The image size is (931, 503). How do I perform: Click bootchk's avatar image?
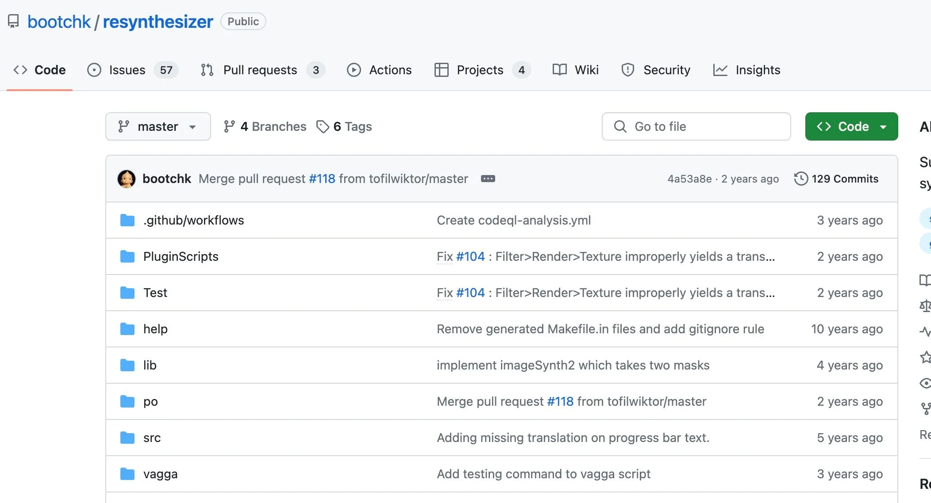[x=127, y=179]
